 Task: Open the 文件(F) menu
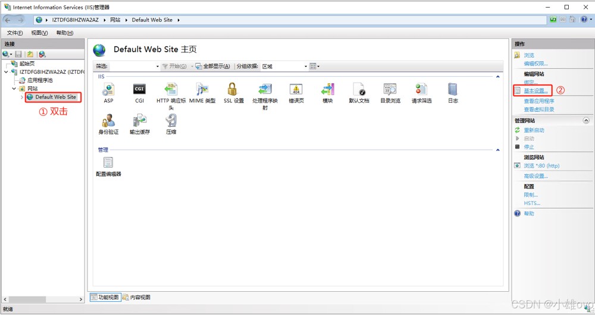click(x=15, y=33)
